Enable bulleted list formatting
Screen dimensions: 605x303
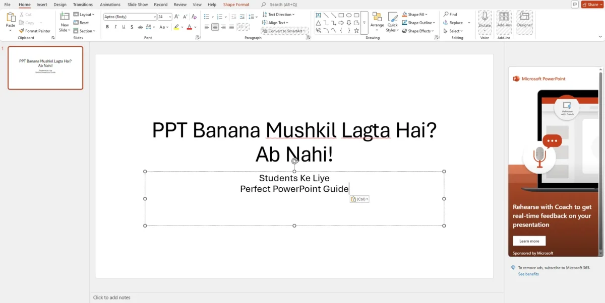207,16
